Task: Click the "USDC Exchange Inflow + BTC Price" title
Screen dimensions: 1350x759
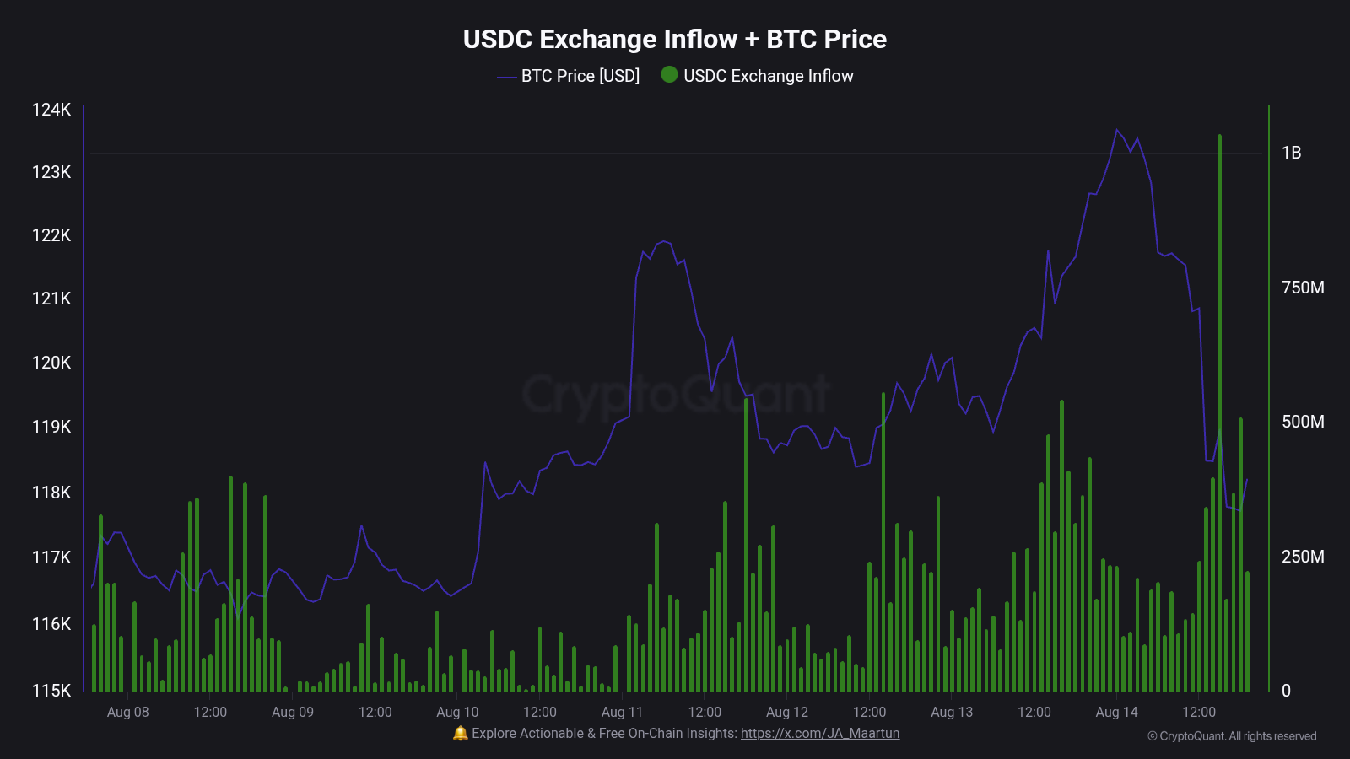Action: pos(675,39)
